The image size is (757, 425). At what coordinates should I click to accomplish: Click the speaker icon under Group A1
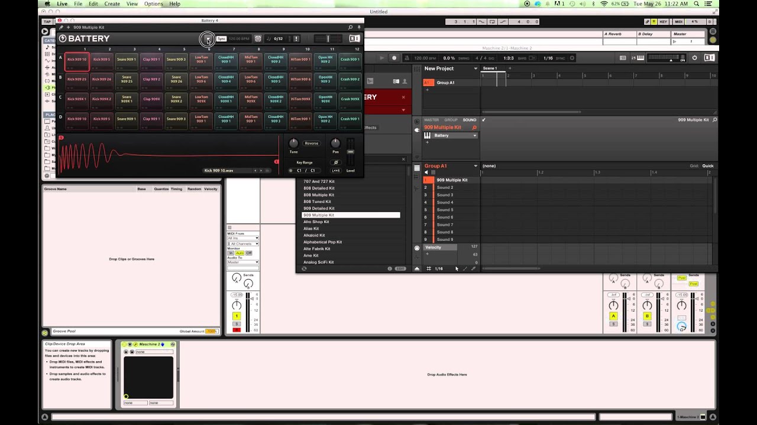click(x=426, y=172)
